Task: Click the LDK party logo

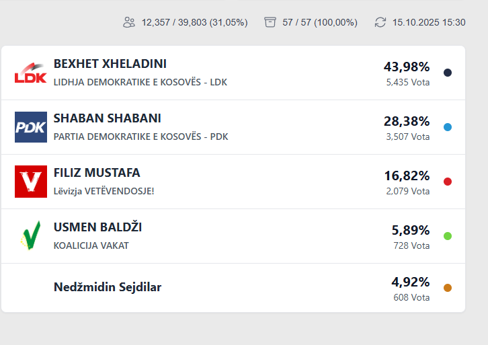Action: 31,73
